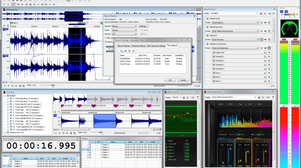Select the Time Settings tab
The width and height of the screenshot is (301, 168).
[x=172, y=46]
